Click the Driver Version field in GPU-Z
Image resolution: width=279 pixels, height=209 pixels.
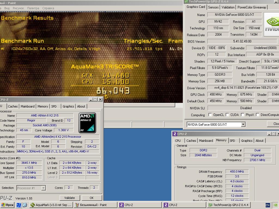[243, 88]
